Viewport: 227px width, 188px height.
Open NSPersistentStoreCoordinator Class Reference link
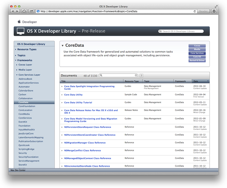pyautogui.click(x=90, y=135)
